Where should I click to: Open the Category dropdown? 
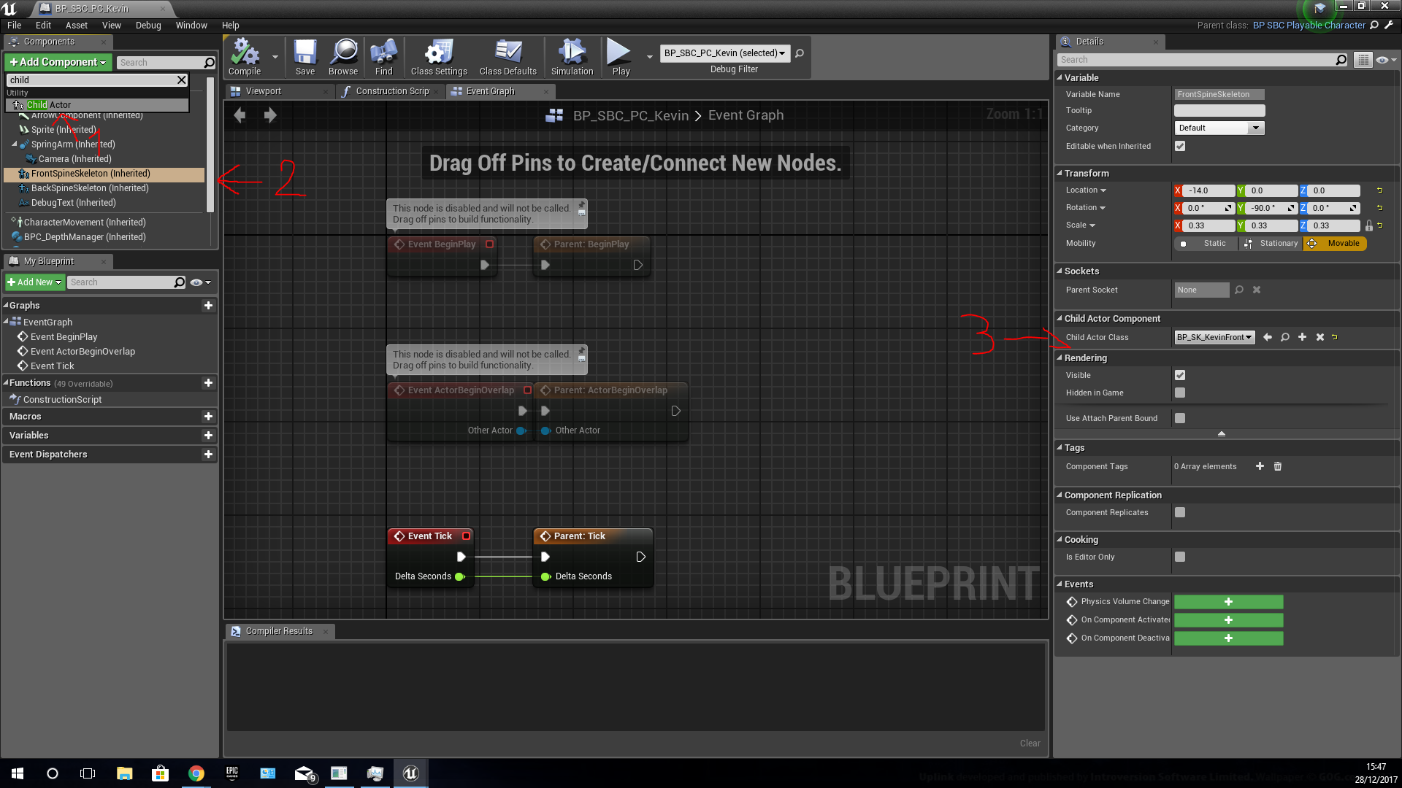1219,128
